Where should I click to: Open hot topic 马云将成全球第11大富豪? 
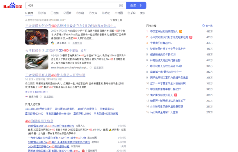pos(164,112)
